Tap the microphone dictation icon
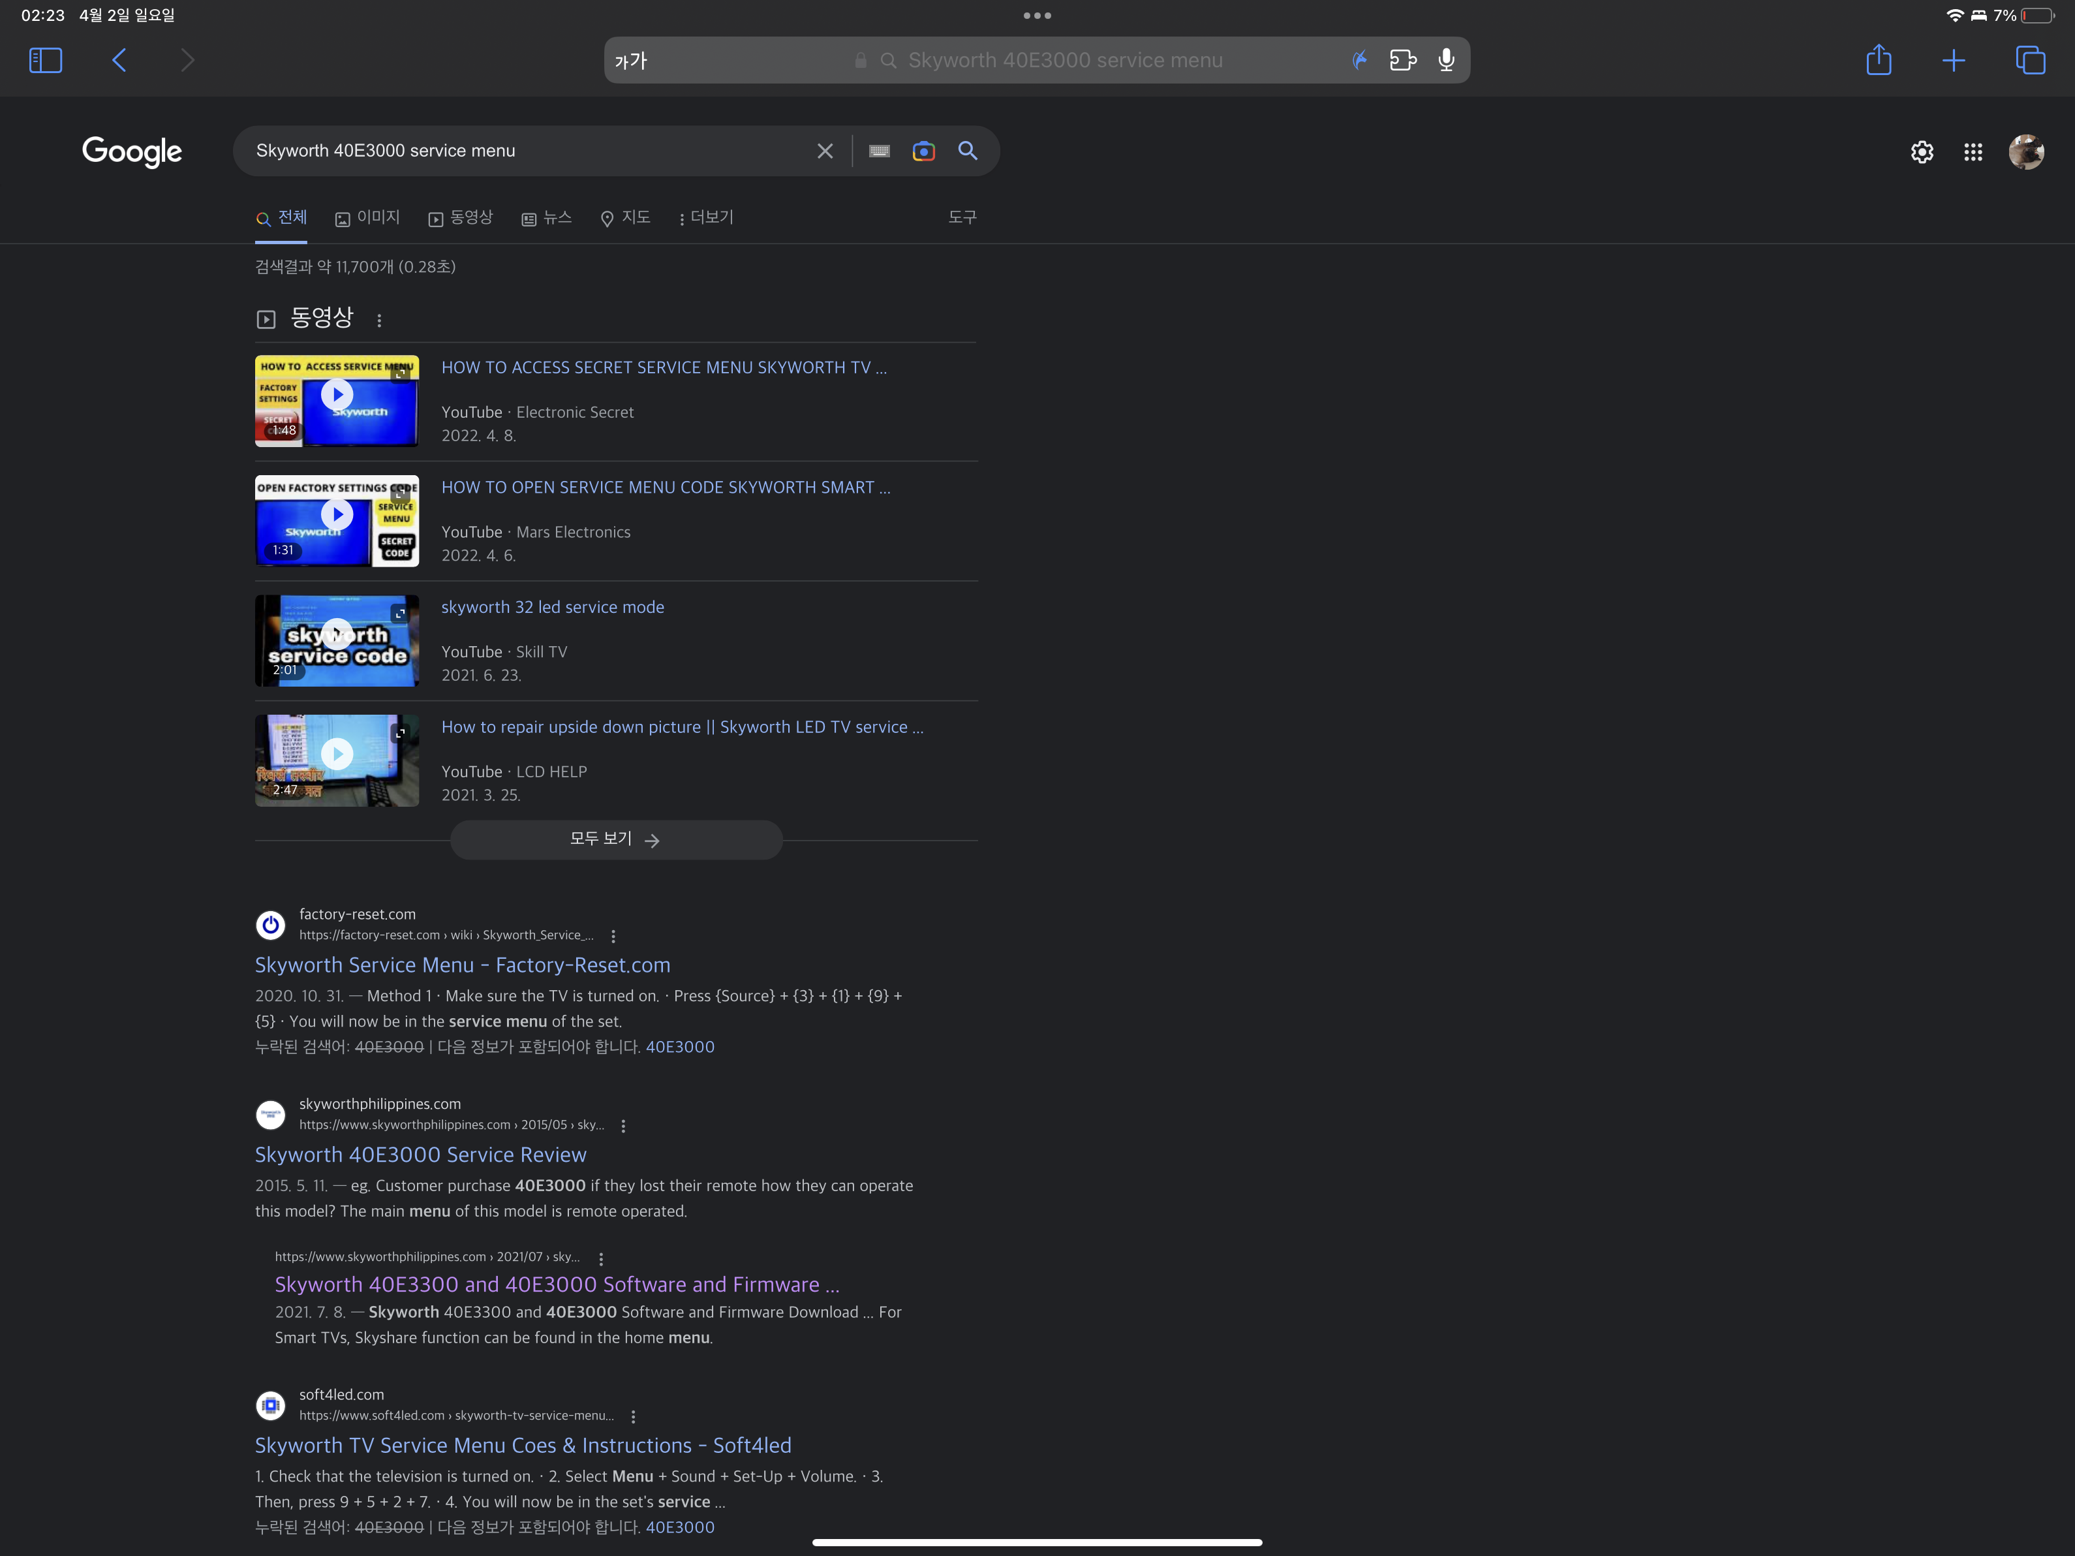The width and height of the screenshot is (2075, 1556). 1447,60
